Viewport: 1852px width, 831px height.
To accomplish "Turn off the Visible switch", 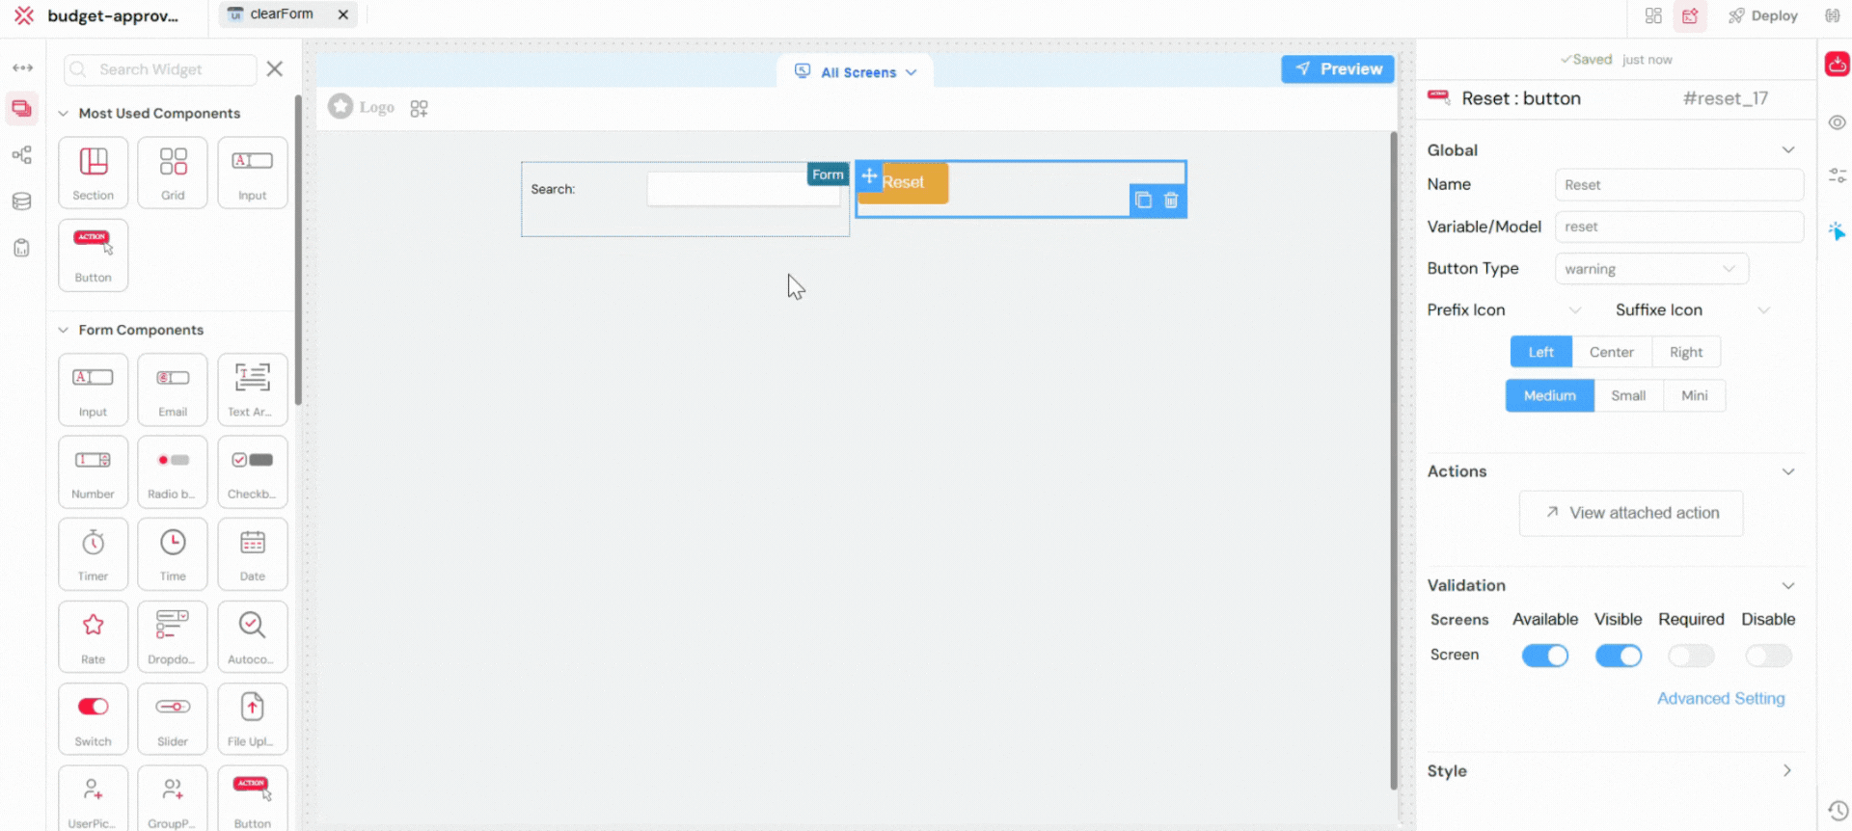I will click(x=1618, y=656).
